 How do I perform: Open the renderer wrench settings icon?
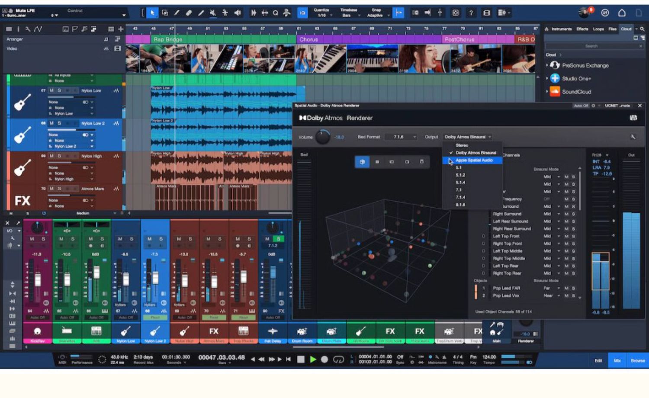click(x=633, y=137)
